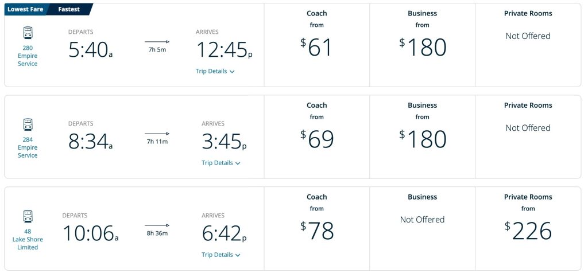Expand Trip Details for the 10:06a departure
Image resolution: width=588 pixels, height=277 pixels.
pos(220,255)
